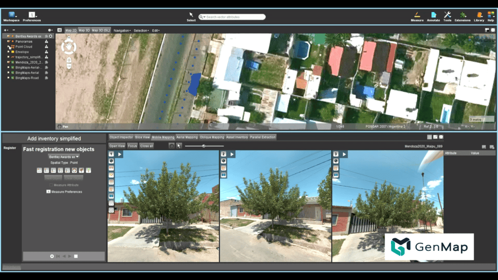Adjust the slider next to the cursor tool
498x280 pixels.
pos(204,146)
